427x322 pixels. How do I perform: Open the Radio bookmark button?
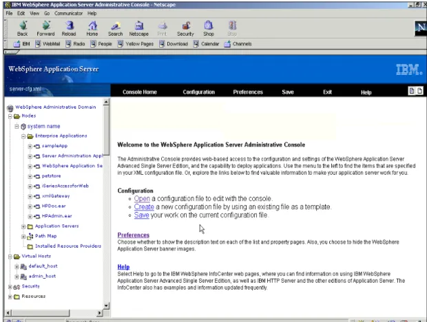click(x=76, y=44)
